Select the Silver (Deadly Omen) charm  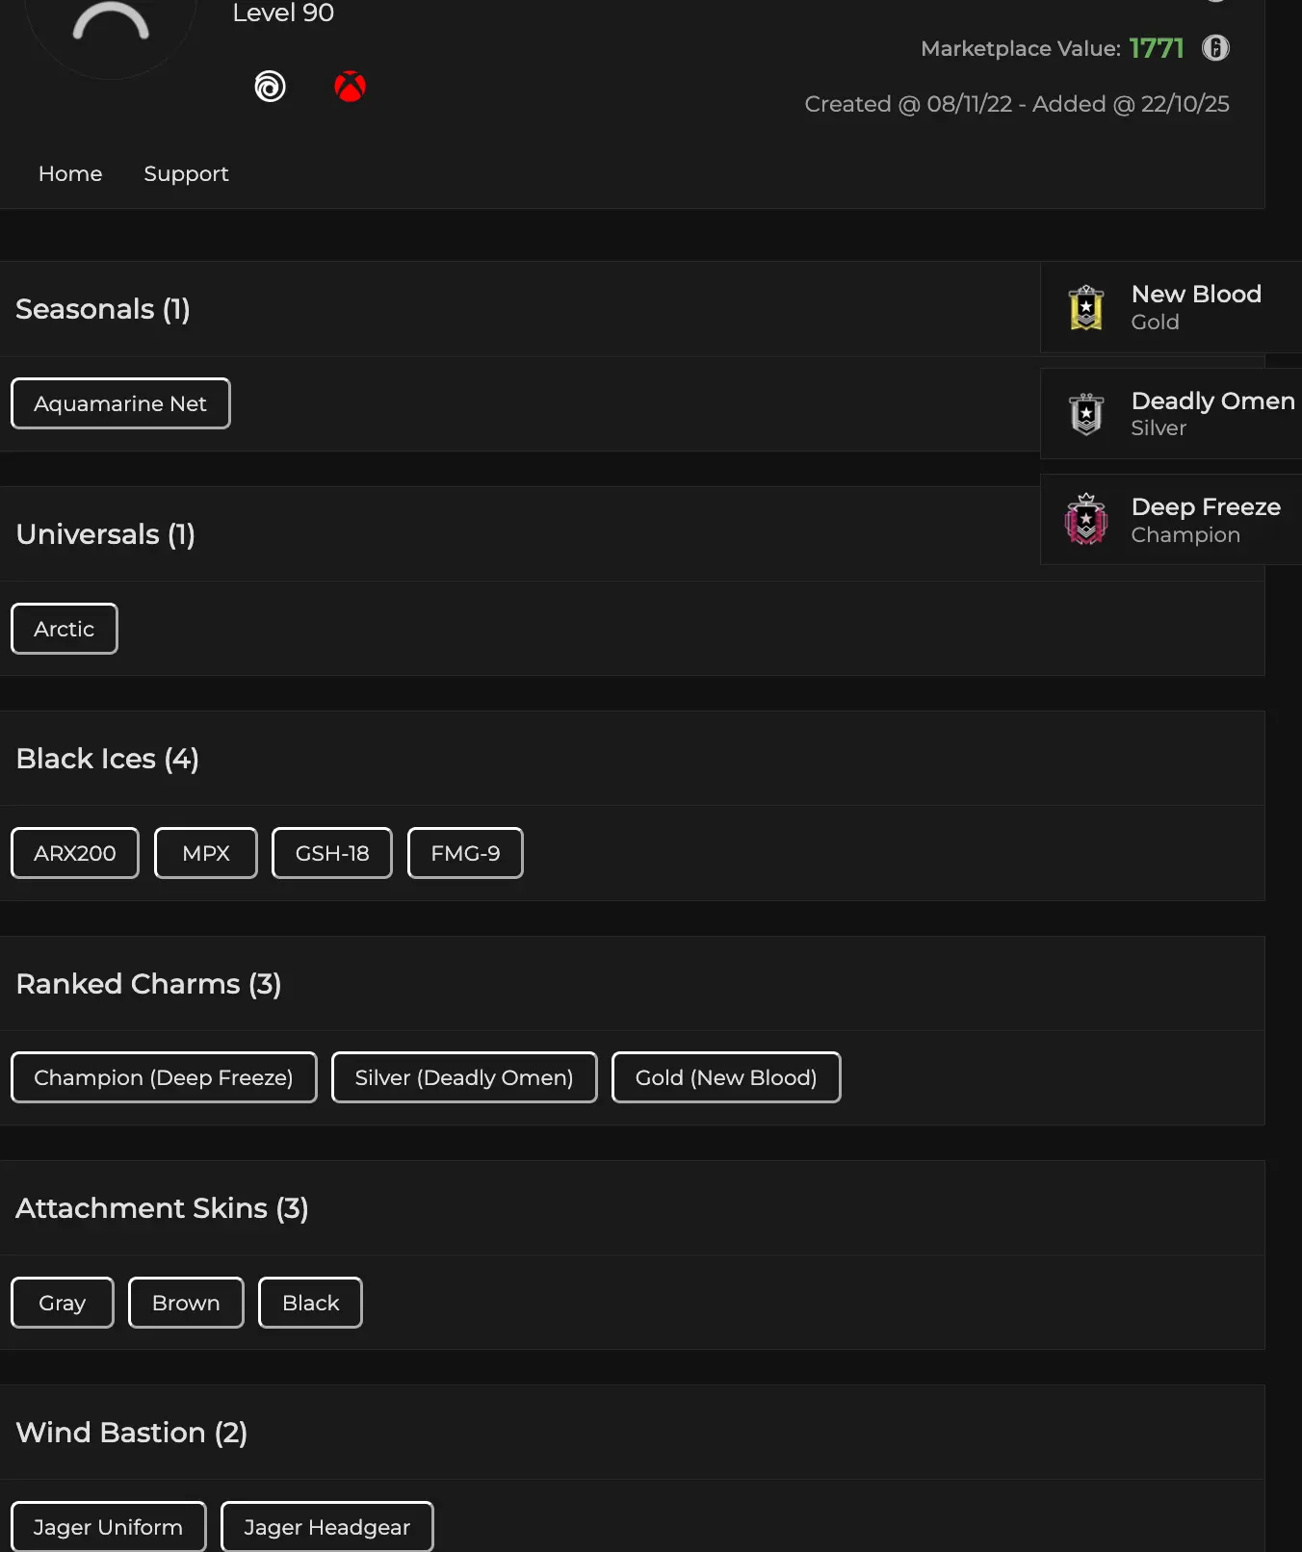tap(464, 1077)
